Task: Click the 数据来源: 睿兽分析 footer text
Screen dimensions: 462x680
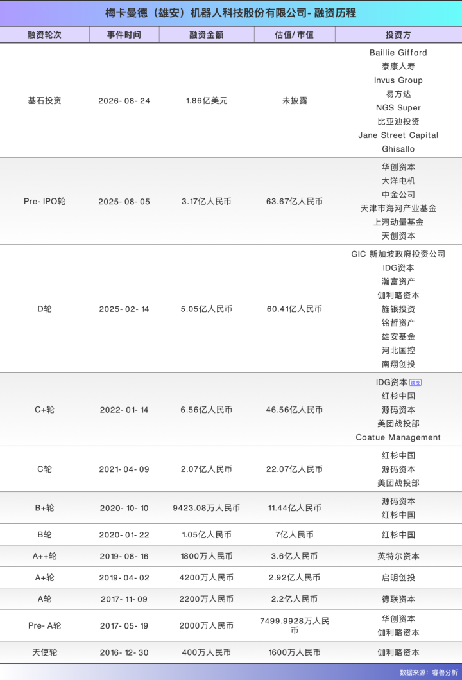Action: (428, 672)
